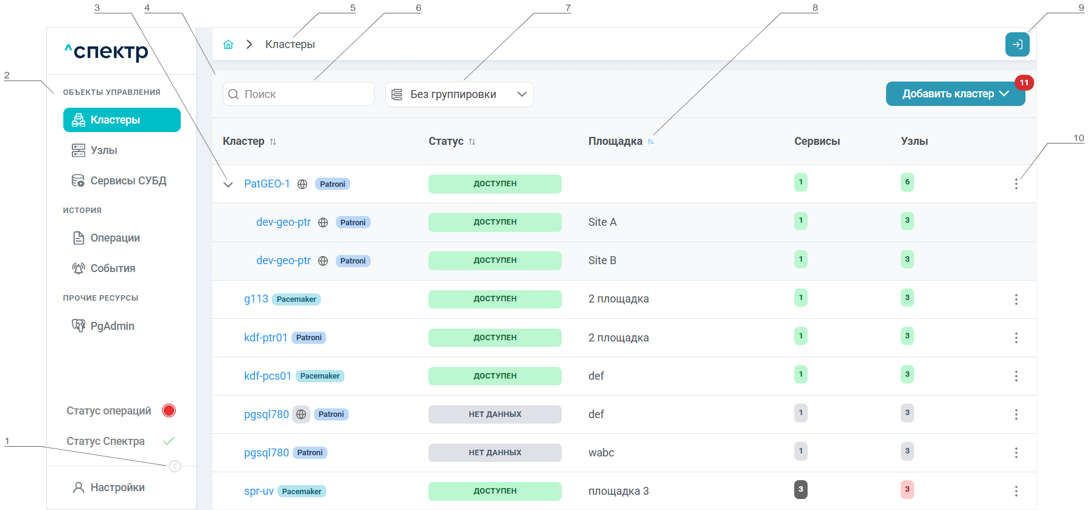
Task: Click the notification badge 11
Action: 1024,83
